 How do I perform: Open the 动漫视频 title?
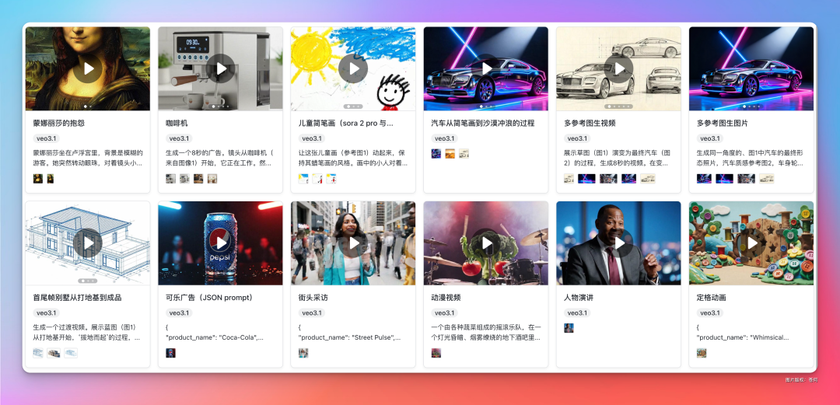(x=445, y=298)
